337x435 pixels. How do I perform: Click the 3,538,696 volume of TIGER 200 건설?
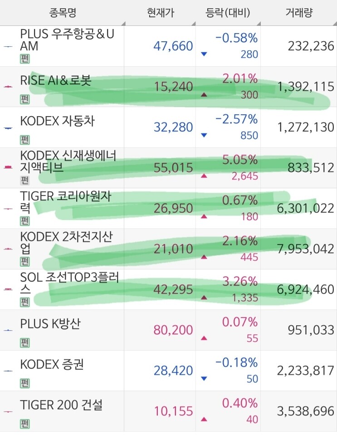pos(305,411)
